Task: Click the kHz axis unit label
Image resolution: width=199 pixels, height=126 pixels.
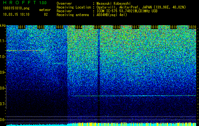Action: point(3,26)
